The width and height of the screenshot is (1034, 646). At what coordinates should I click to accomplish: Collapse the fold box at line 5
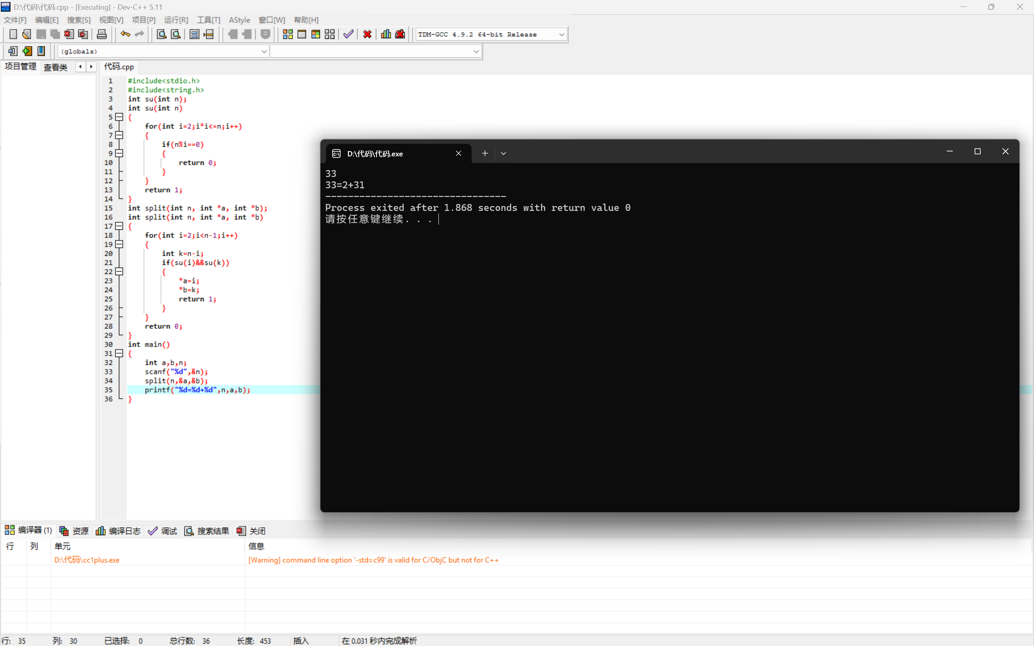coord(120,117)
